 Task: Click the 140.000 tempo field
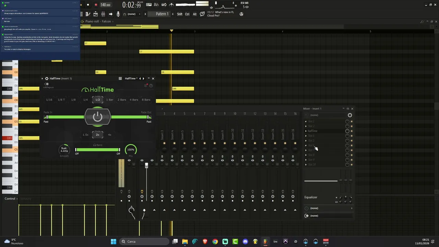coord(105,5)
